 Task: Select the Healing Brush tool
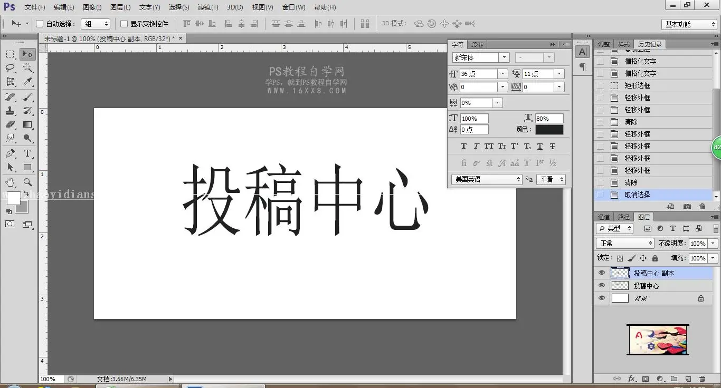10,97
